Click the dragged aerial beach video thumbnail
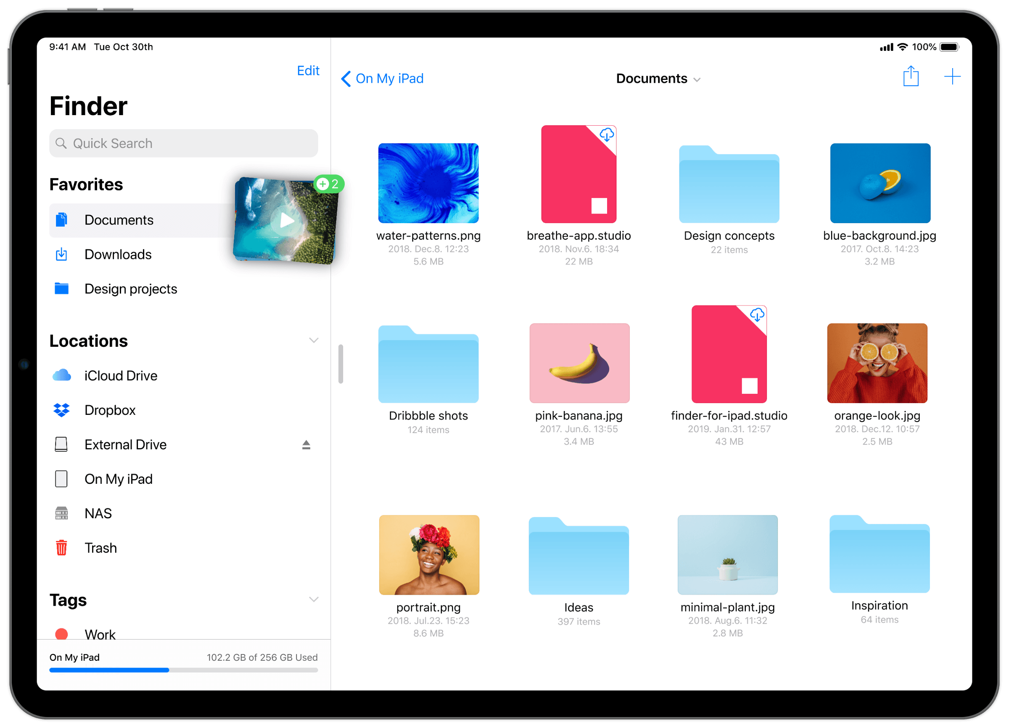Image resolution: width=1009 pixels, height=728 pixels. pos(285,221)
